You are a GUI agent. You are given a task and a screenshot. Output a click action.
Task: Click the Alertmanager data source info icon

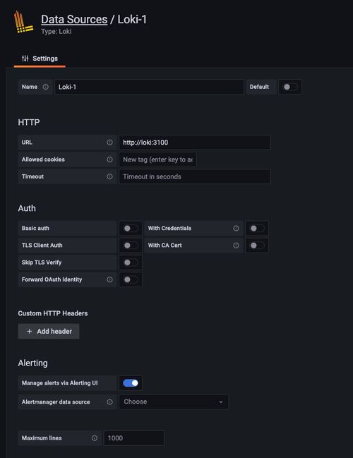(109, 402)
